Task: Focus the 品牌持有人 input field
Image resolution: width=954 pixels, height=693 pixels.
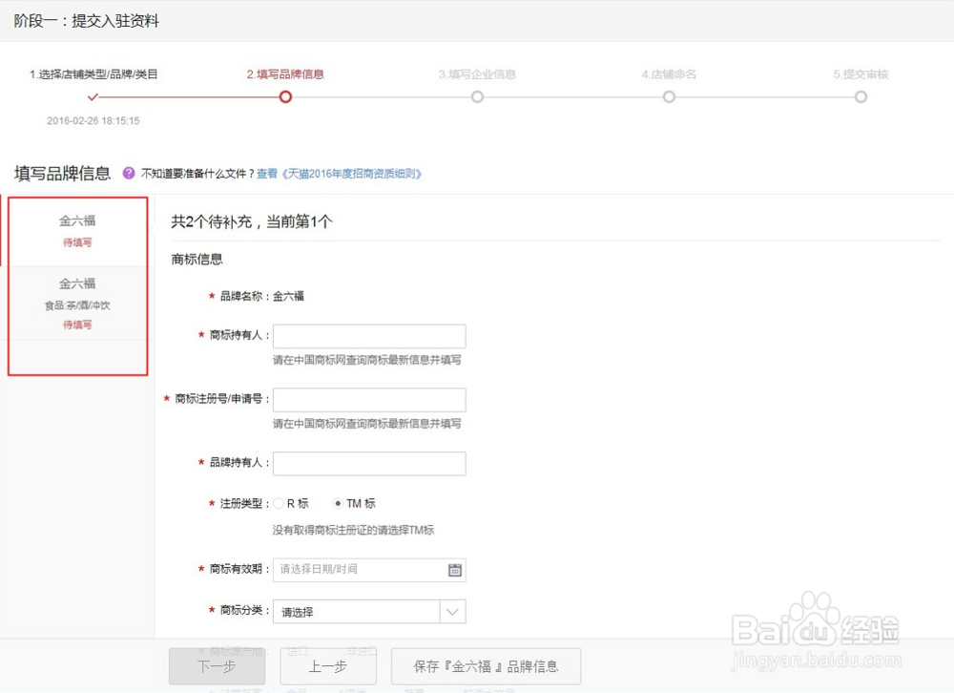Action: click(369, 463)
